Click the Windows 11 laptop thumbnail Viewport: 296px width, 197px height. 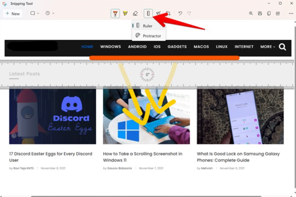point(146,117)
